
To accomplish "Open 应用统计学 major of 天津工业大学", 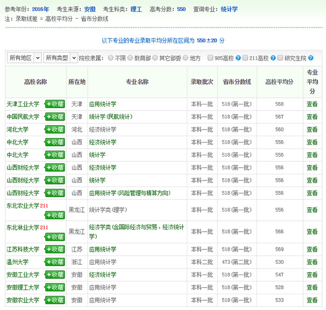I will point(103,104).
